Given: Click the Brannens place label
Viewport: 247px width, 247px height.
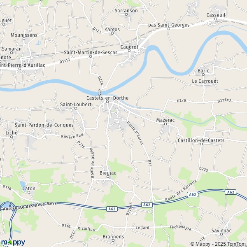Looking at the screenshot, I should (x=113, y=237).
